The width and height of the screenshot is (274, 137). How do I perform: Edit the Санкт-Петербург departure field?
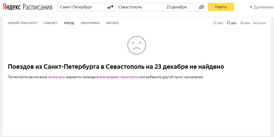pyautogui.click(x=82, y=7)
